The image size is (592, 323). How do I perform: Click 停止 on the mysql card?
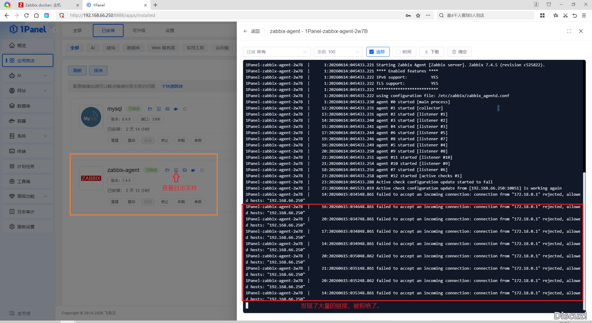165,140
